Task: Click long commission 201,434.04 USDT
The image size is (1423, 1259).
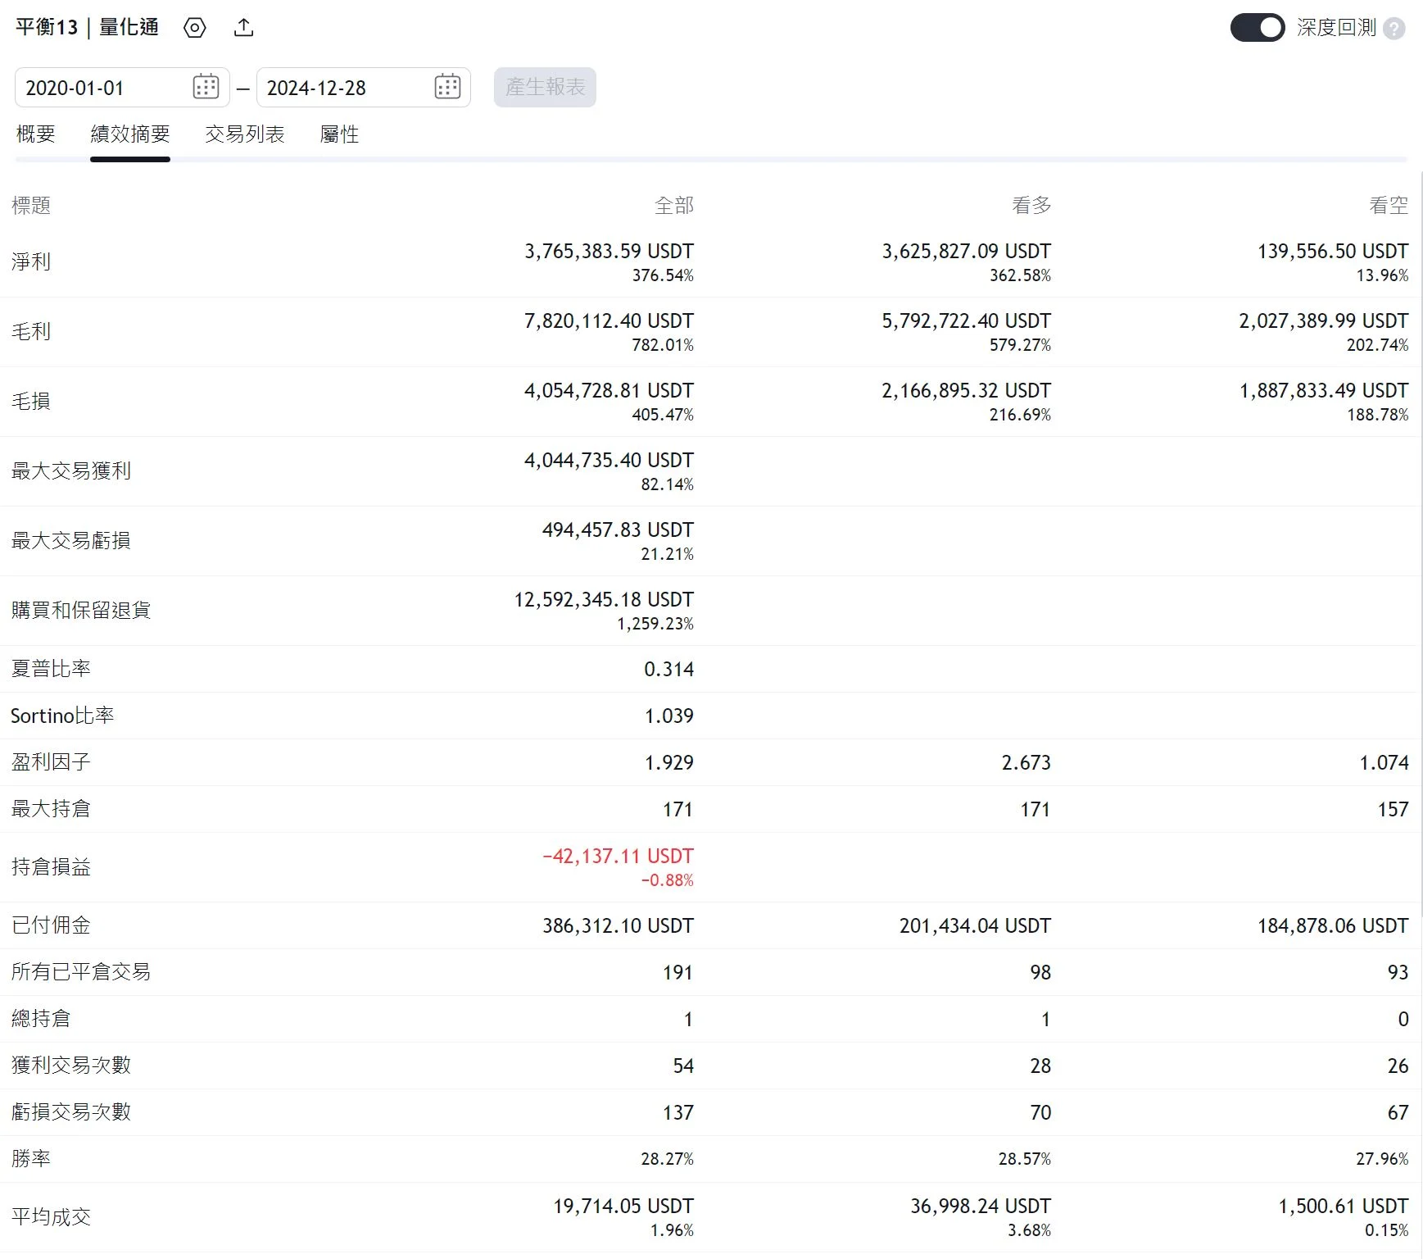Action: [x=975, y=926]
